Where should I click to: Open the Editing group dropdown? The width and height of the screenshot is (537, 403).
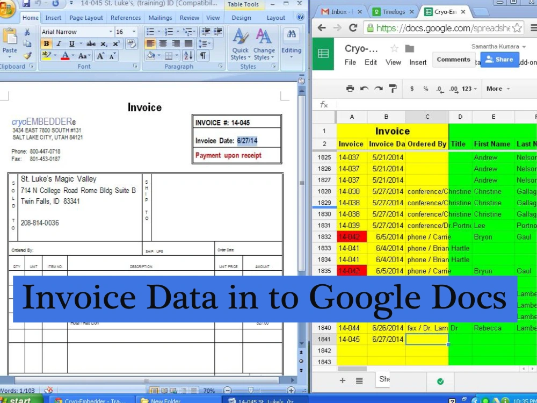point(291,44)
